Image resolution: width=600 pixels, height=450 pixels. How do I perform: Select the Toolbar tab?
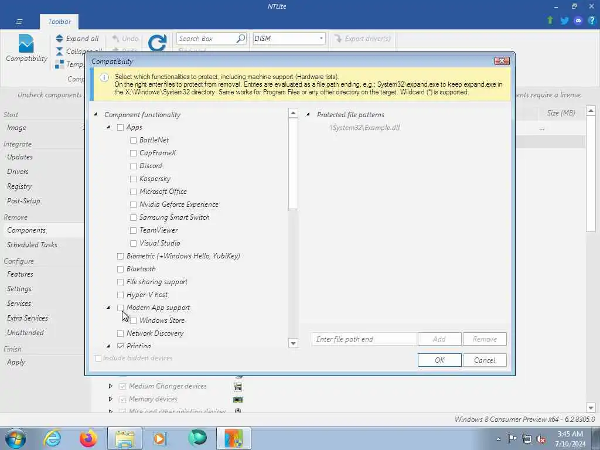pyautogui.click(x=59, y=22)
